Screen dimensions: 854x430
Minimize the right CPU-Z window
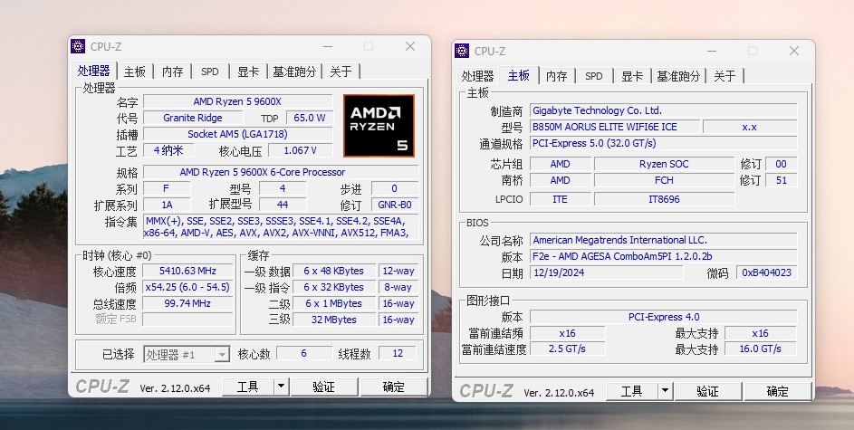pos(711,52)
